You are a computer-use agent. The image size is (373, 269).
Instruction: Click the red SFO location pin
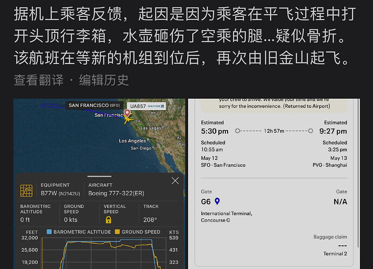click(x=127, y=113)
